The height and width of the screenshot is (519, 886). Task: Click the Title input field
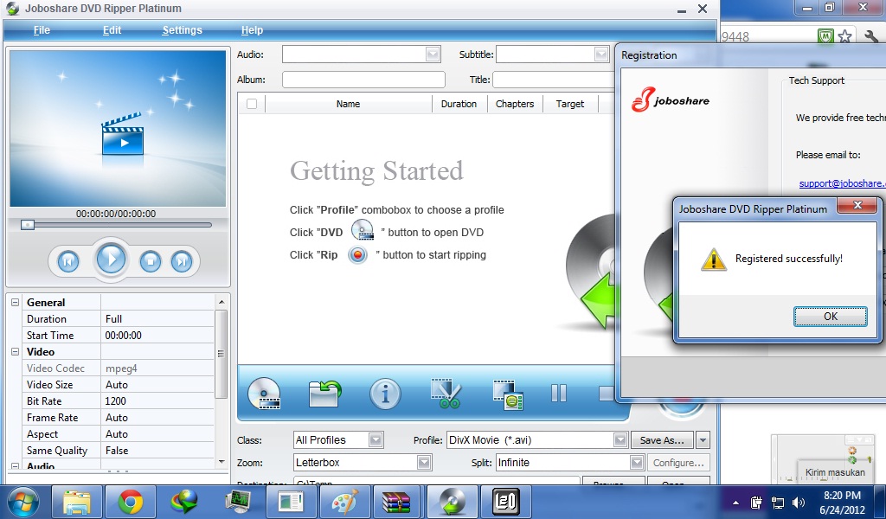[x=554, y=80]
